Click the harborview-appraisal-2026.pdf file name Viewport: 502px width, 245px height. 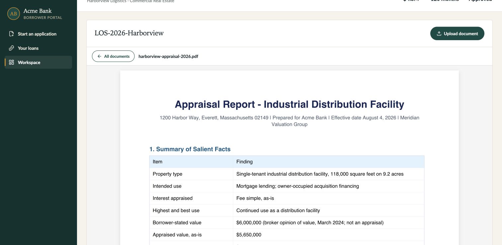point(168,56)
